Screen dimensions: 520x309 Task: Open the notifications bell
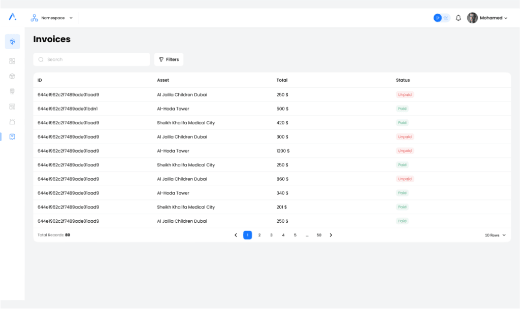coord(458,18)
